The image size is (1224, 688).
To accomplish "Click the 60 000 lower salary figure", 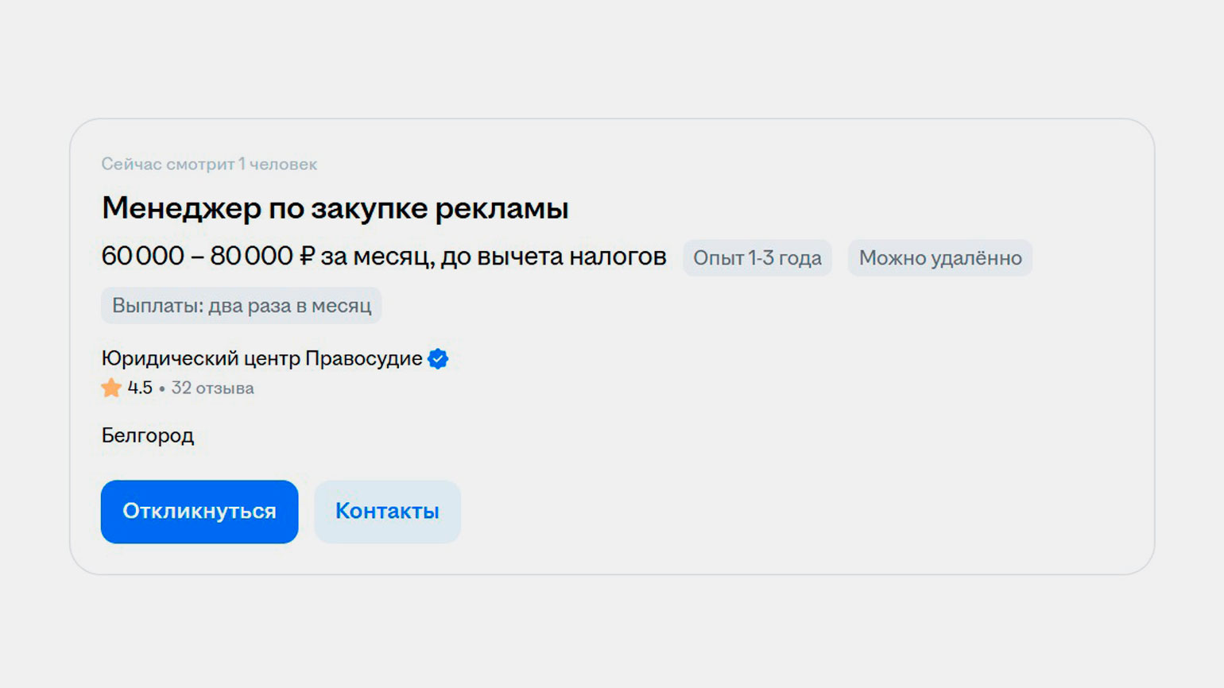I will [x=143, y=256].
